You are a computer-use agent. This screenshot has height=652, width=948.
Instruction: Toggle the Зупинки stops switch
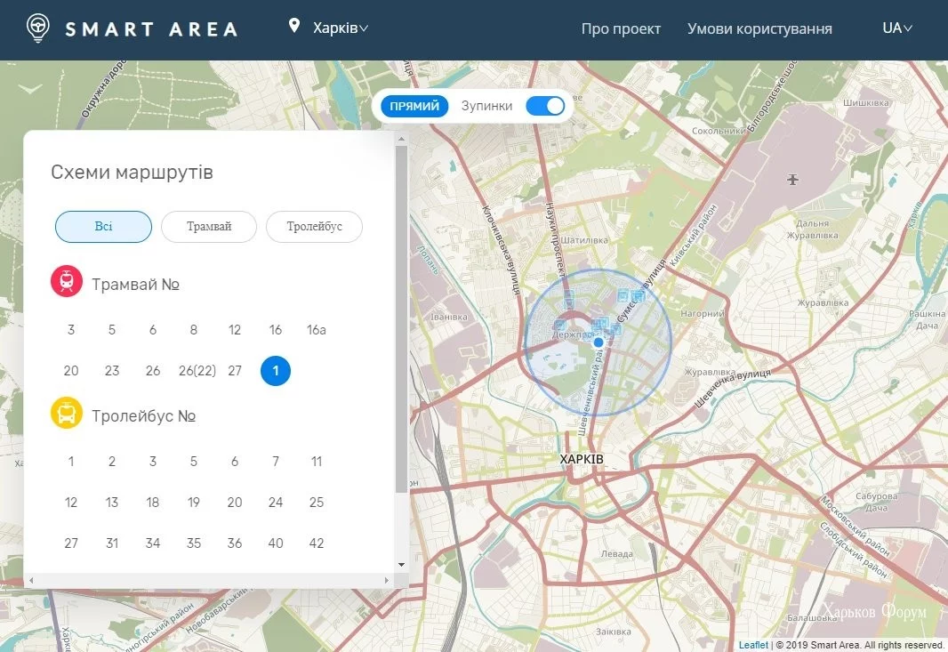pyautogui.click(x=544, y=106)
